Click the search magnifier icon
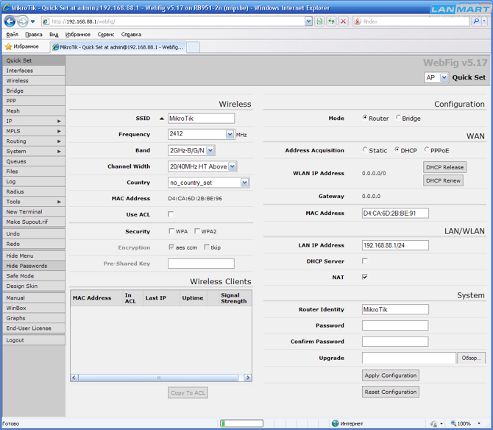Screen dimensions: 493x430 [476, 21]
